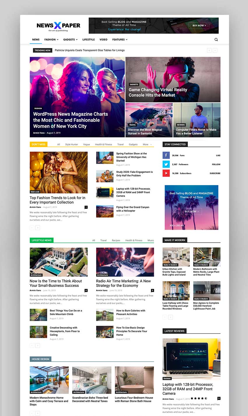Open comment count on Radio Air Time article
Screen dimensions: 248x416
point(153,290)
